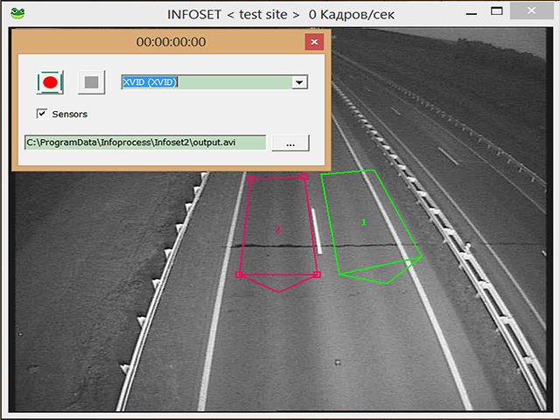Grab bottom-left handle of pink zone 2
Image resolution: width=560 pixels, height=420 pixels.
pos(239,274)
